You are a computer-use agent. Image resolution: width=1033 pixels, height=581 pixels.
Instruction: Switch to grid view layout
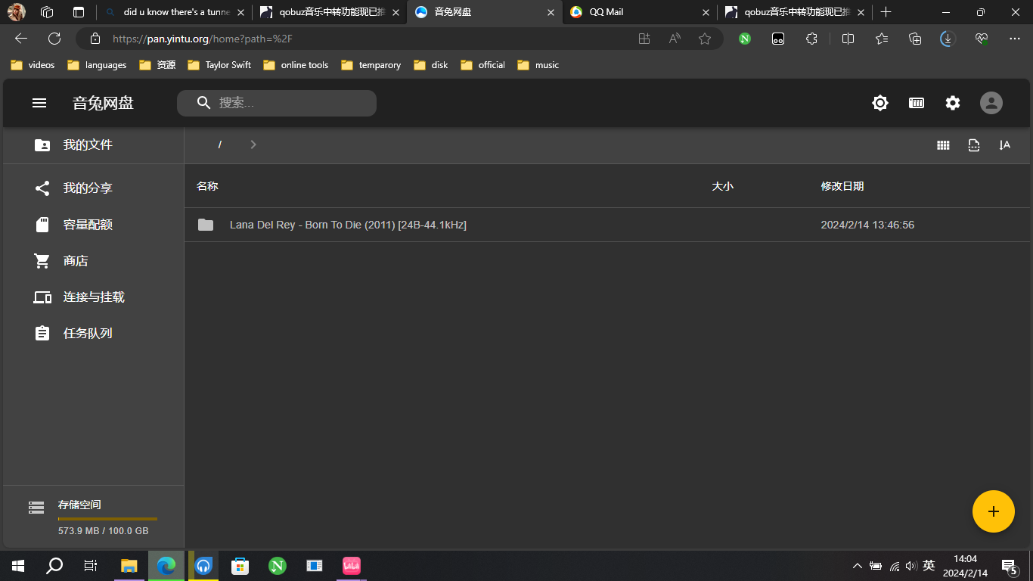943,145
